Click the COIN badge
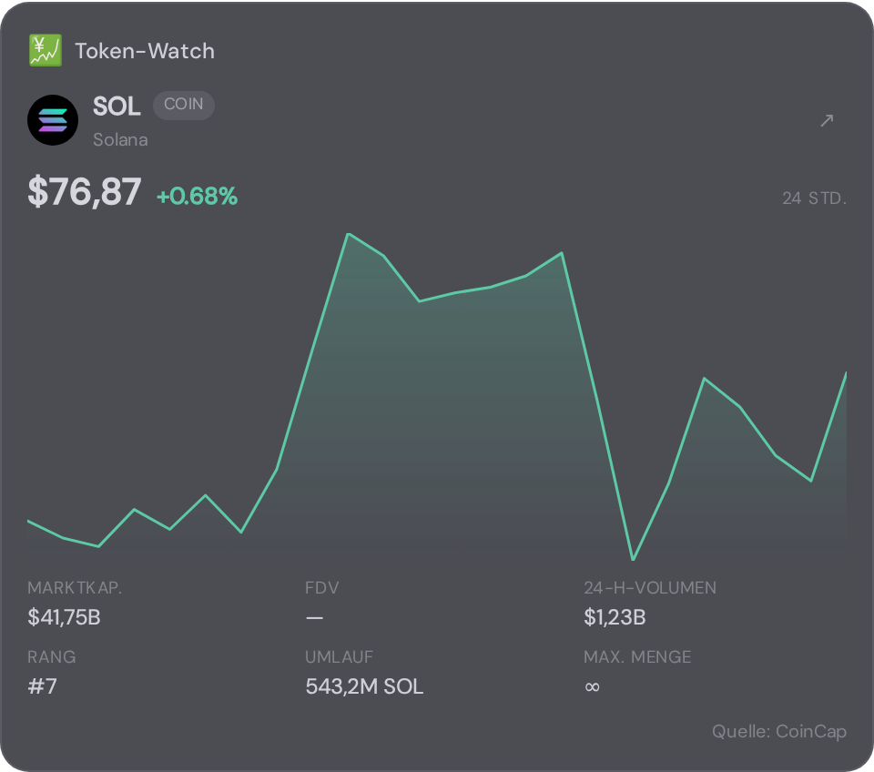This screenshot has width=874, height=772. (183, 105)
